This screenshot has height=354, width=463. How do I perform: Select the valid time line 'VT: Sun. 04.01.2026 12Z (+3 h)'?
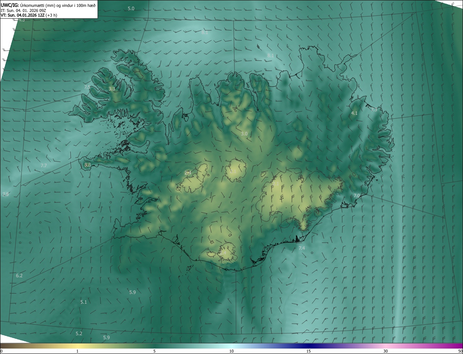tap(29, 15)
